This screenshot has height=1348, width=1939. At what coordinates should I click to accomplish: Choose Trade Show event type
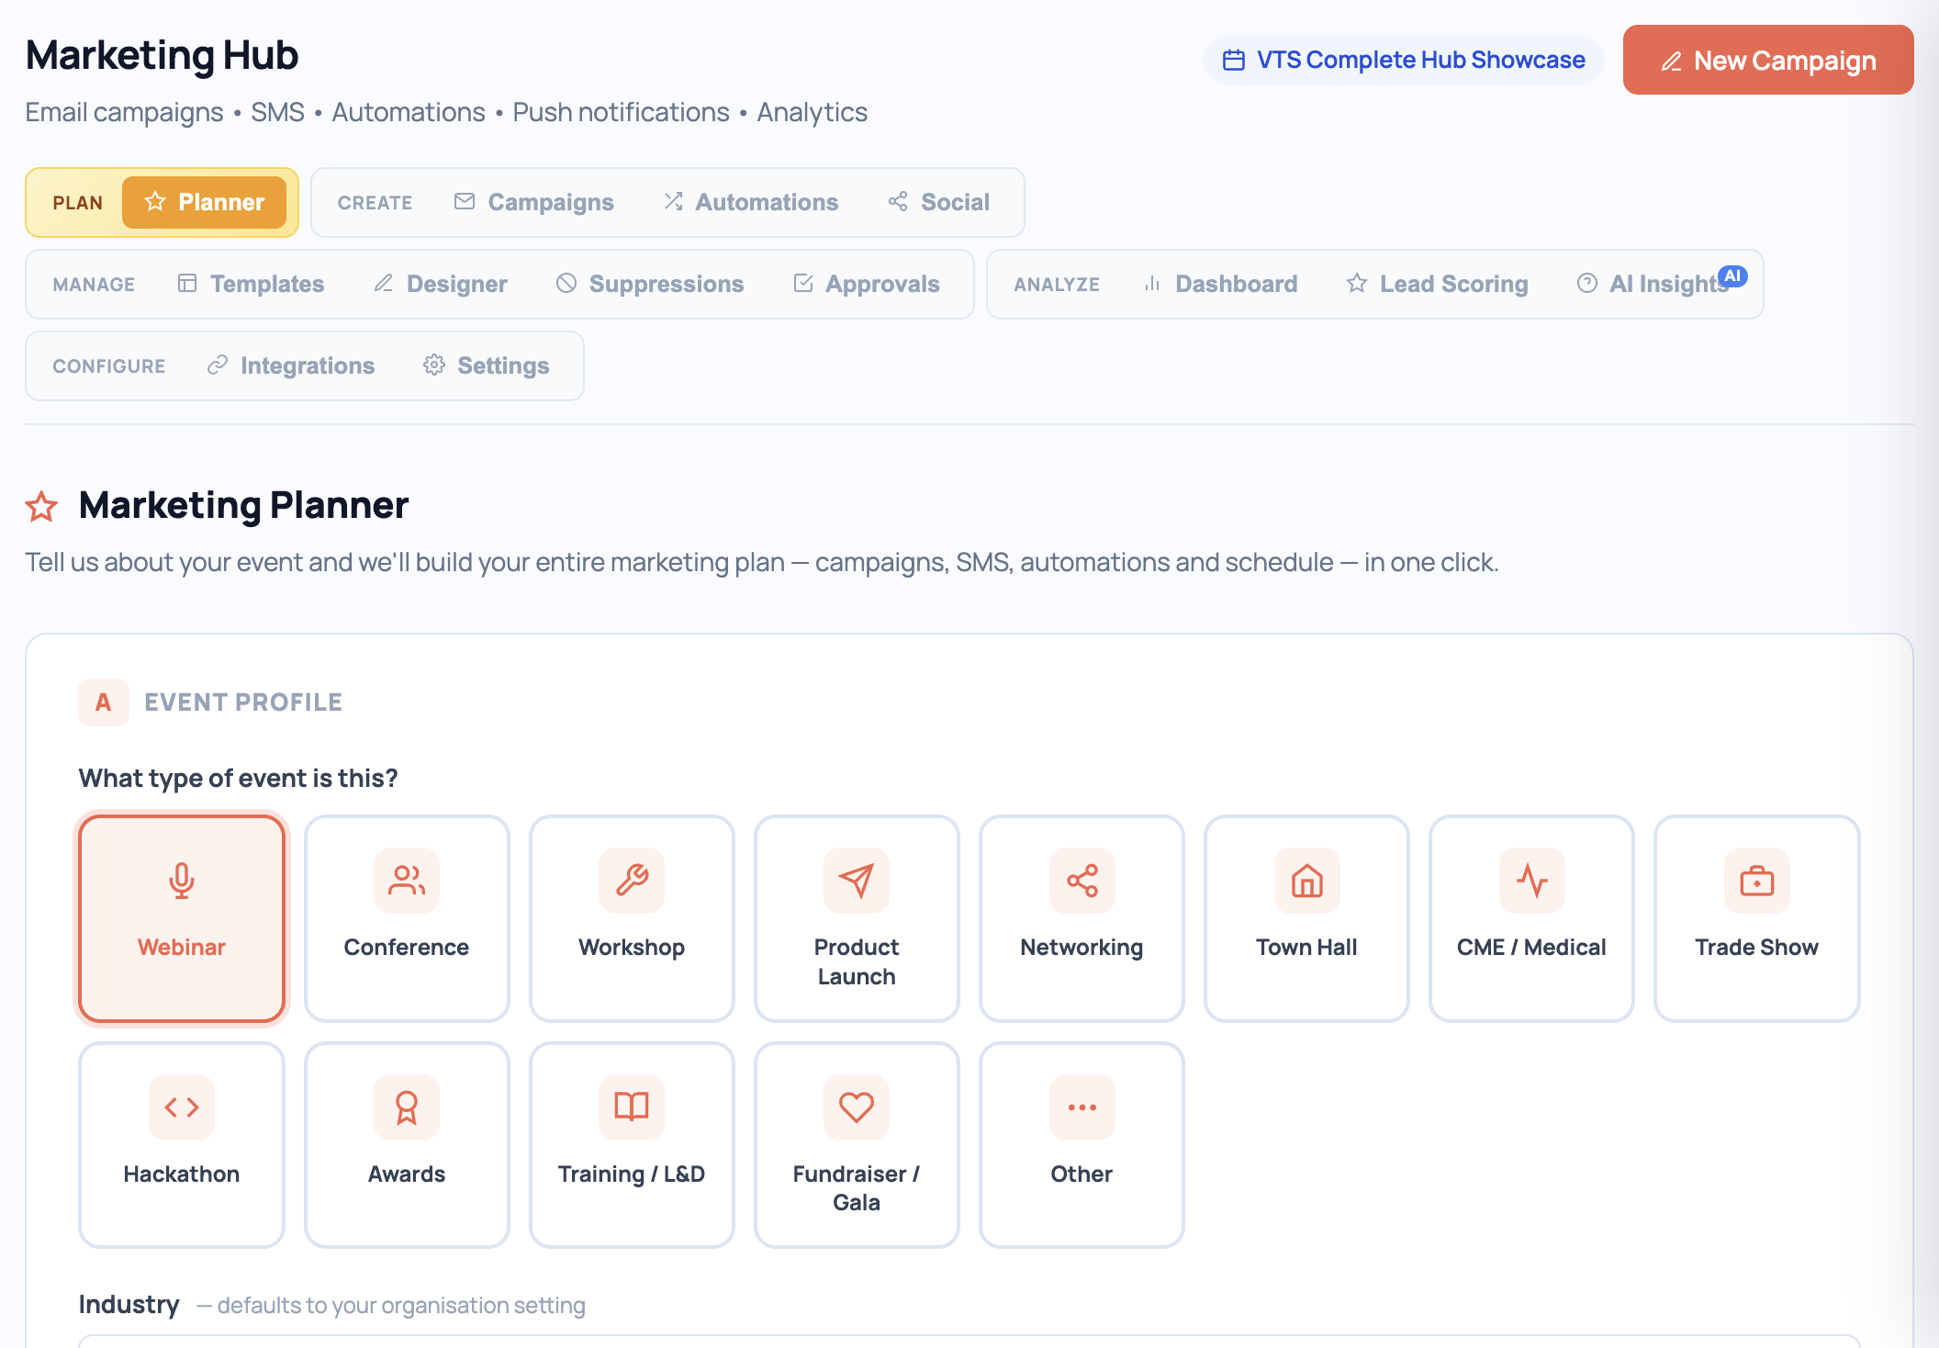coord(1757,918)
